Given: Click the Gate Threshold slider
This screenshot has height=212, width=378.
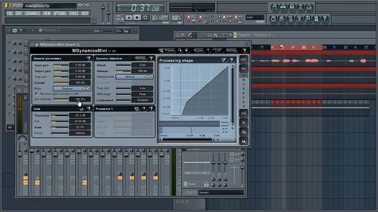Looking at the screenshot, I should tap(59, 115).
